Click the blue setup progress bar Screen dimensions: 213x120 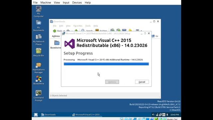106,64
